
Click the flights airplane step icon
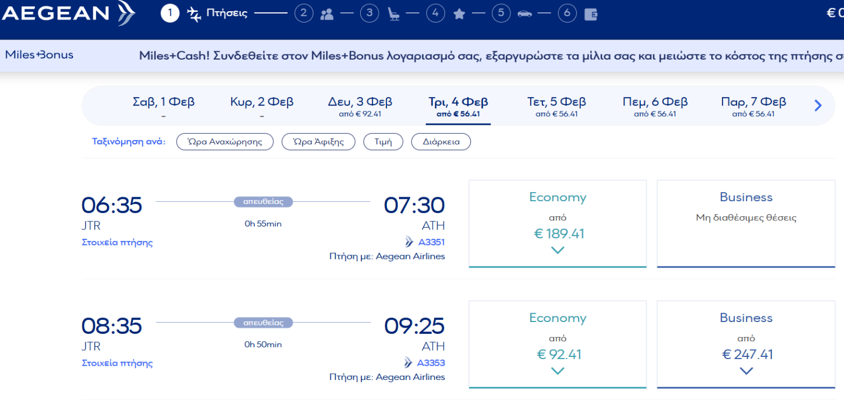[194, 13]
